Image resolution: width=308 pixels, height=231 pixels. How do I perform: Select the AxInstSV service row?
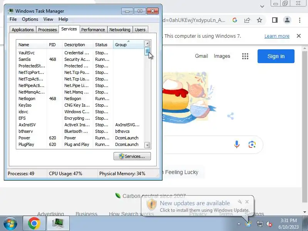(x=80, y=125)
